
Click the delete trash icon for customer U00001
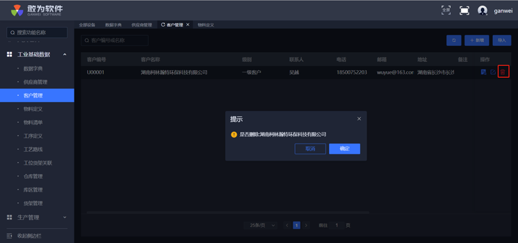pos(503,72)
